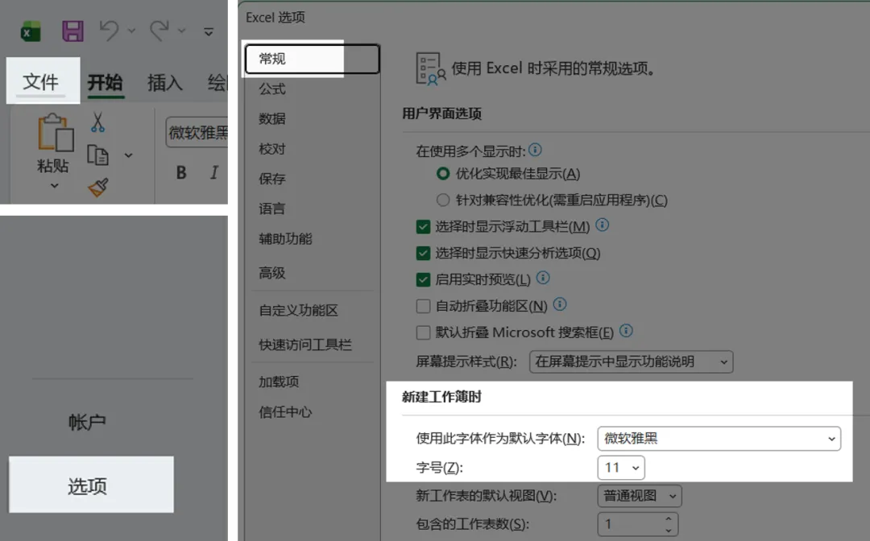Open the Undo history dropdown arrow
Screen dimensions: 870x541
tap(131, 31)
